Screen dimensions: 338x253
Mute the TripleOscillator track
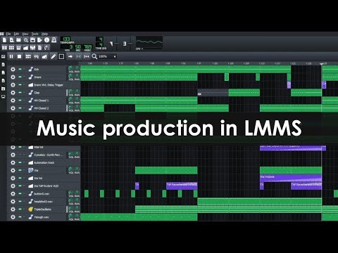(x=20, y=209)
